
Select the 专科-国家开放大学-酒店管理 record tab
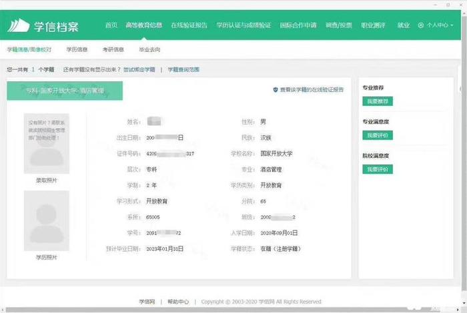(65, 91)
